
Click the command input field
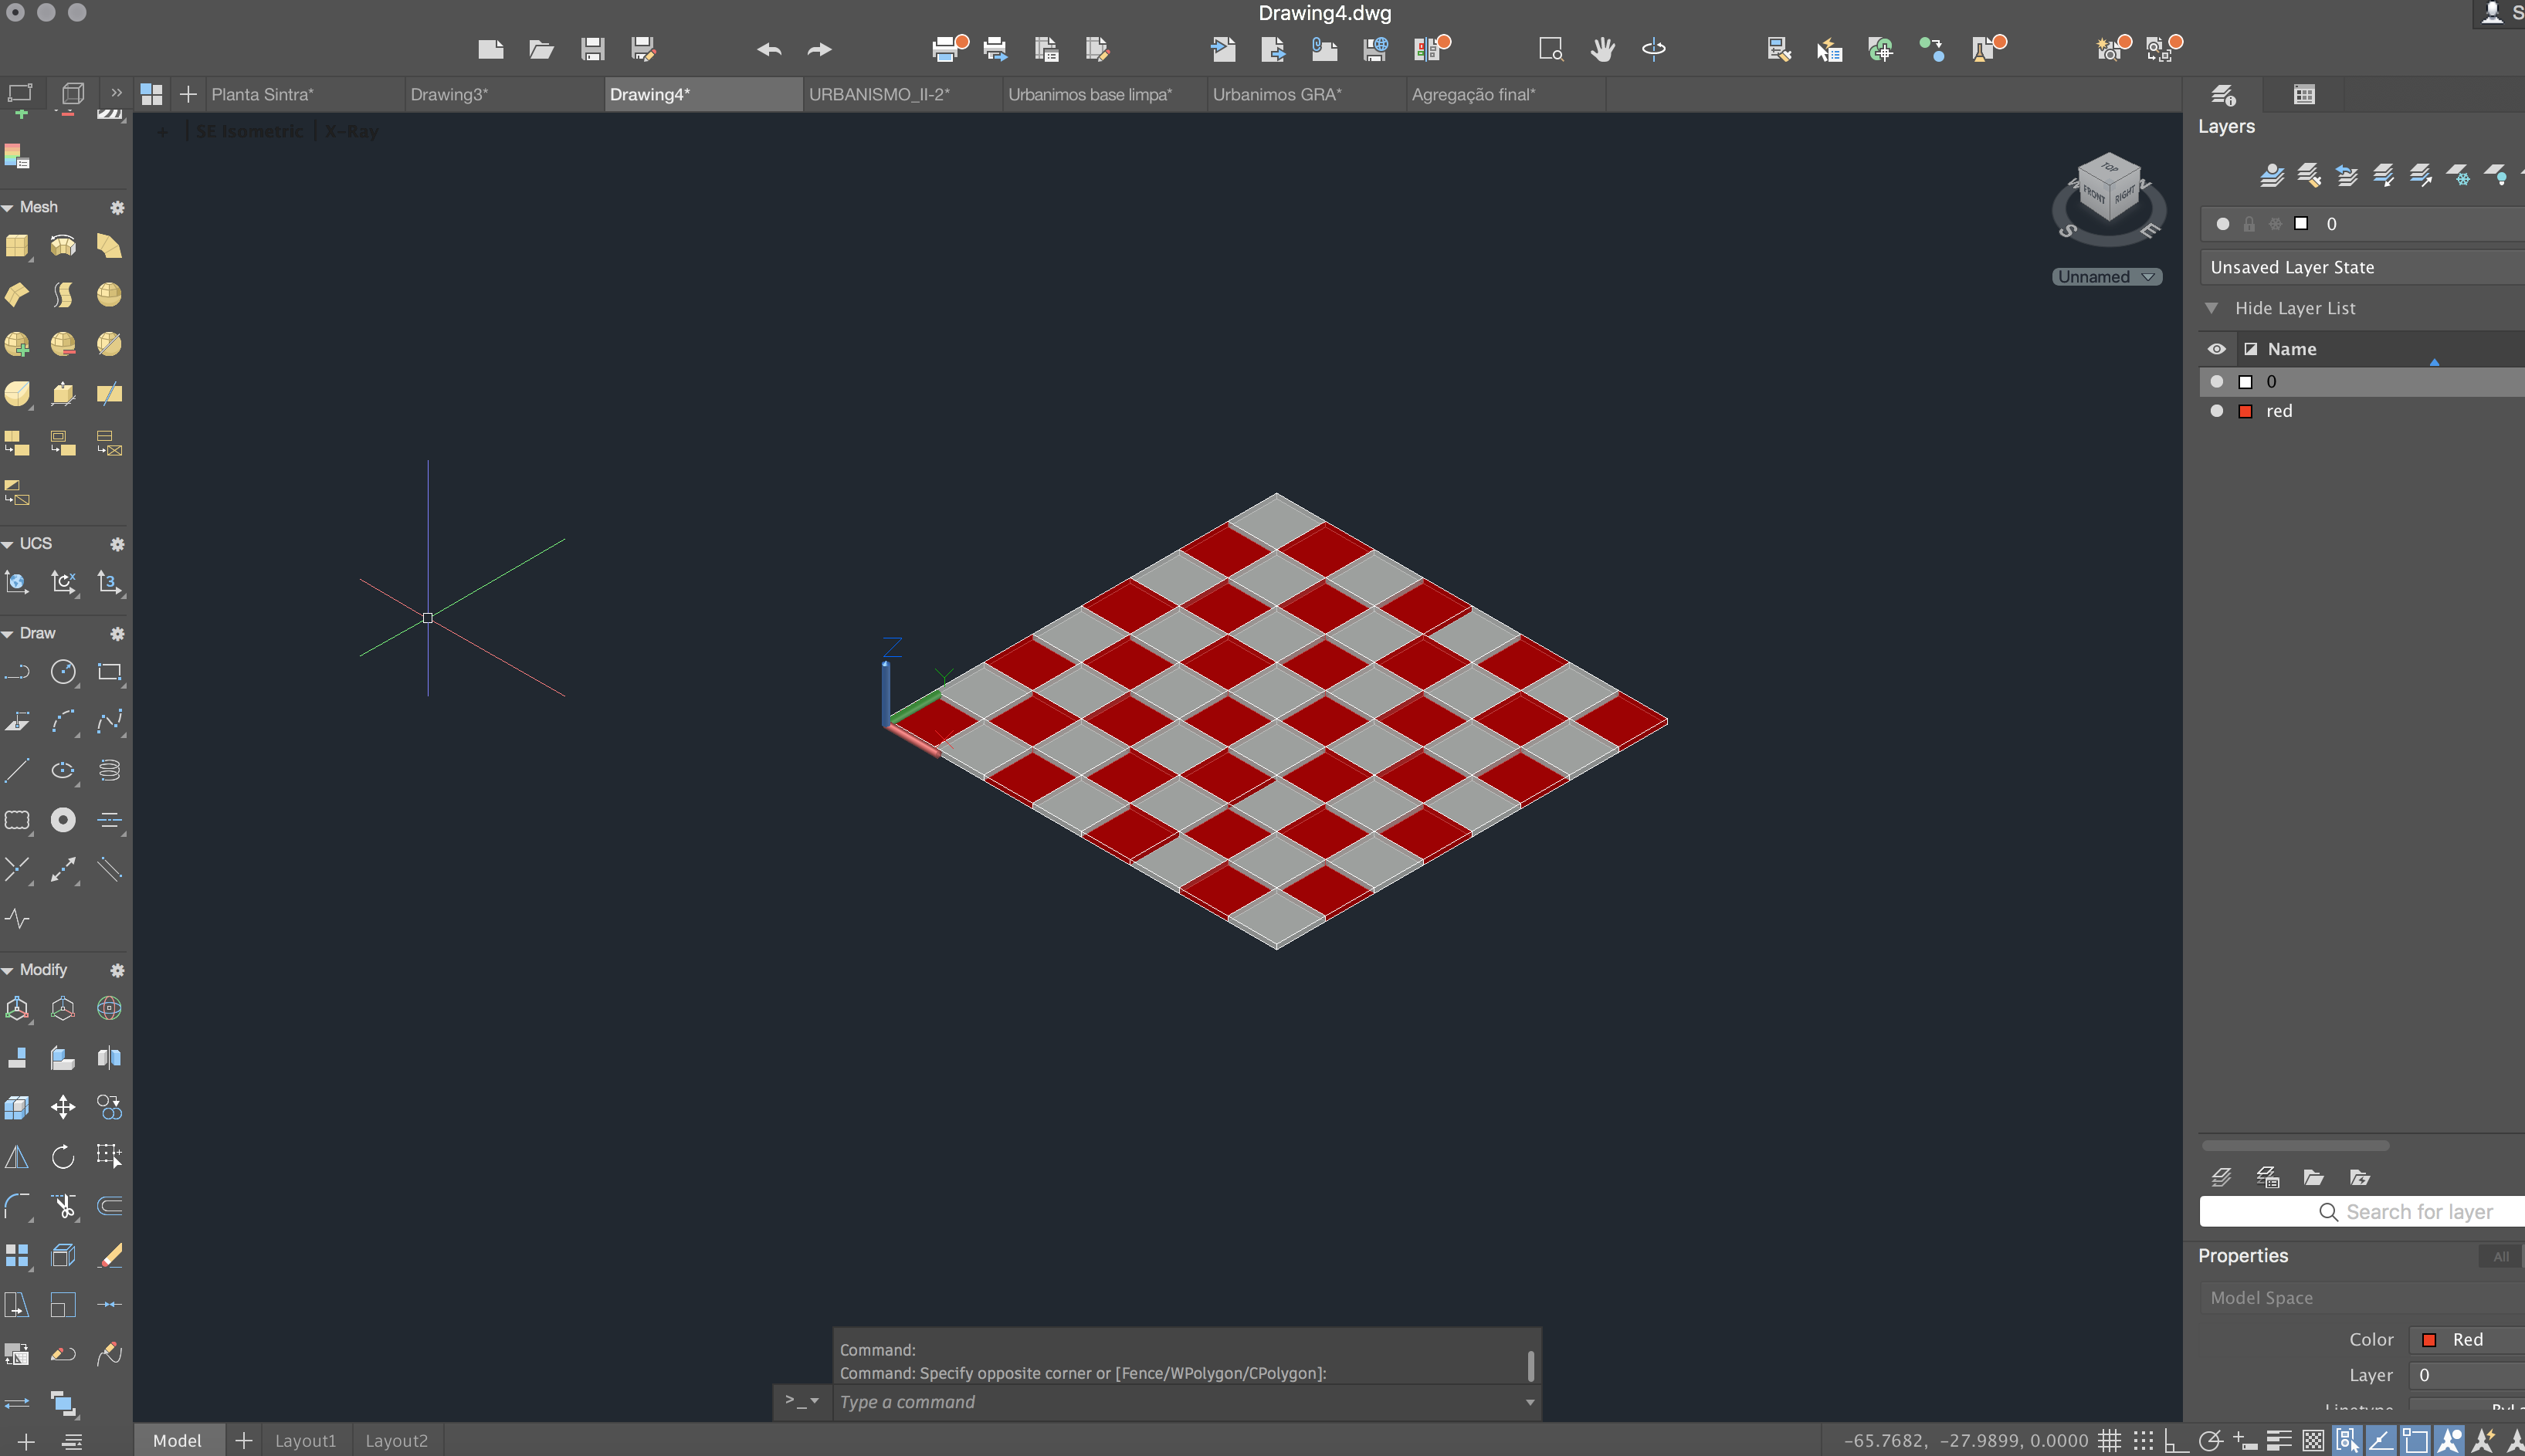pyautogui.click(x=1185, y=1400)
